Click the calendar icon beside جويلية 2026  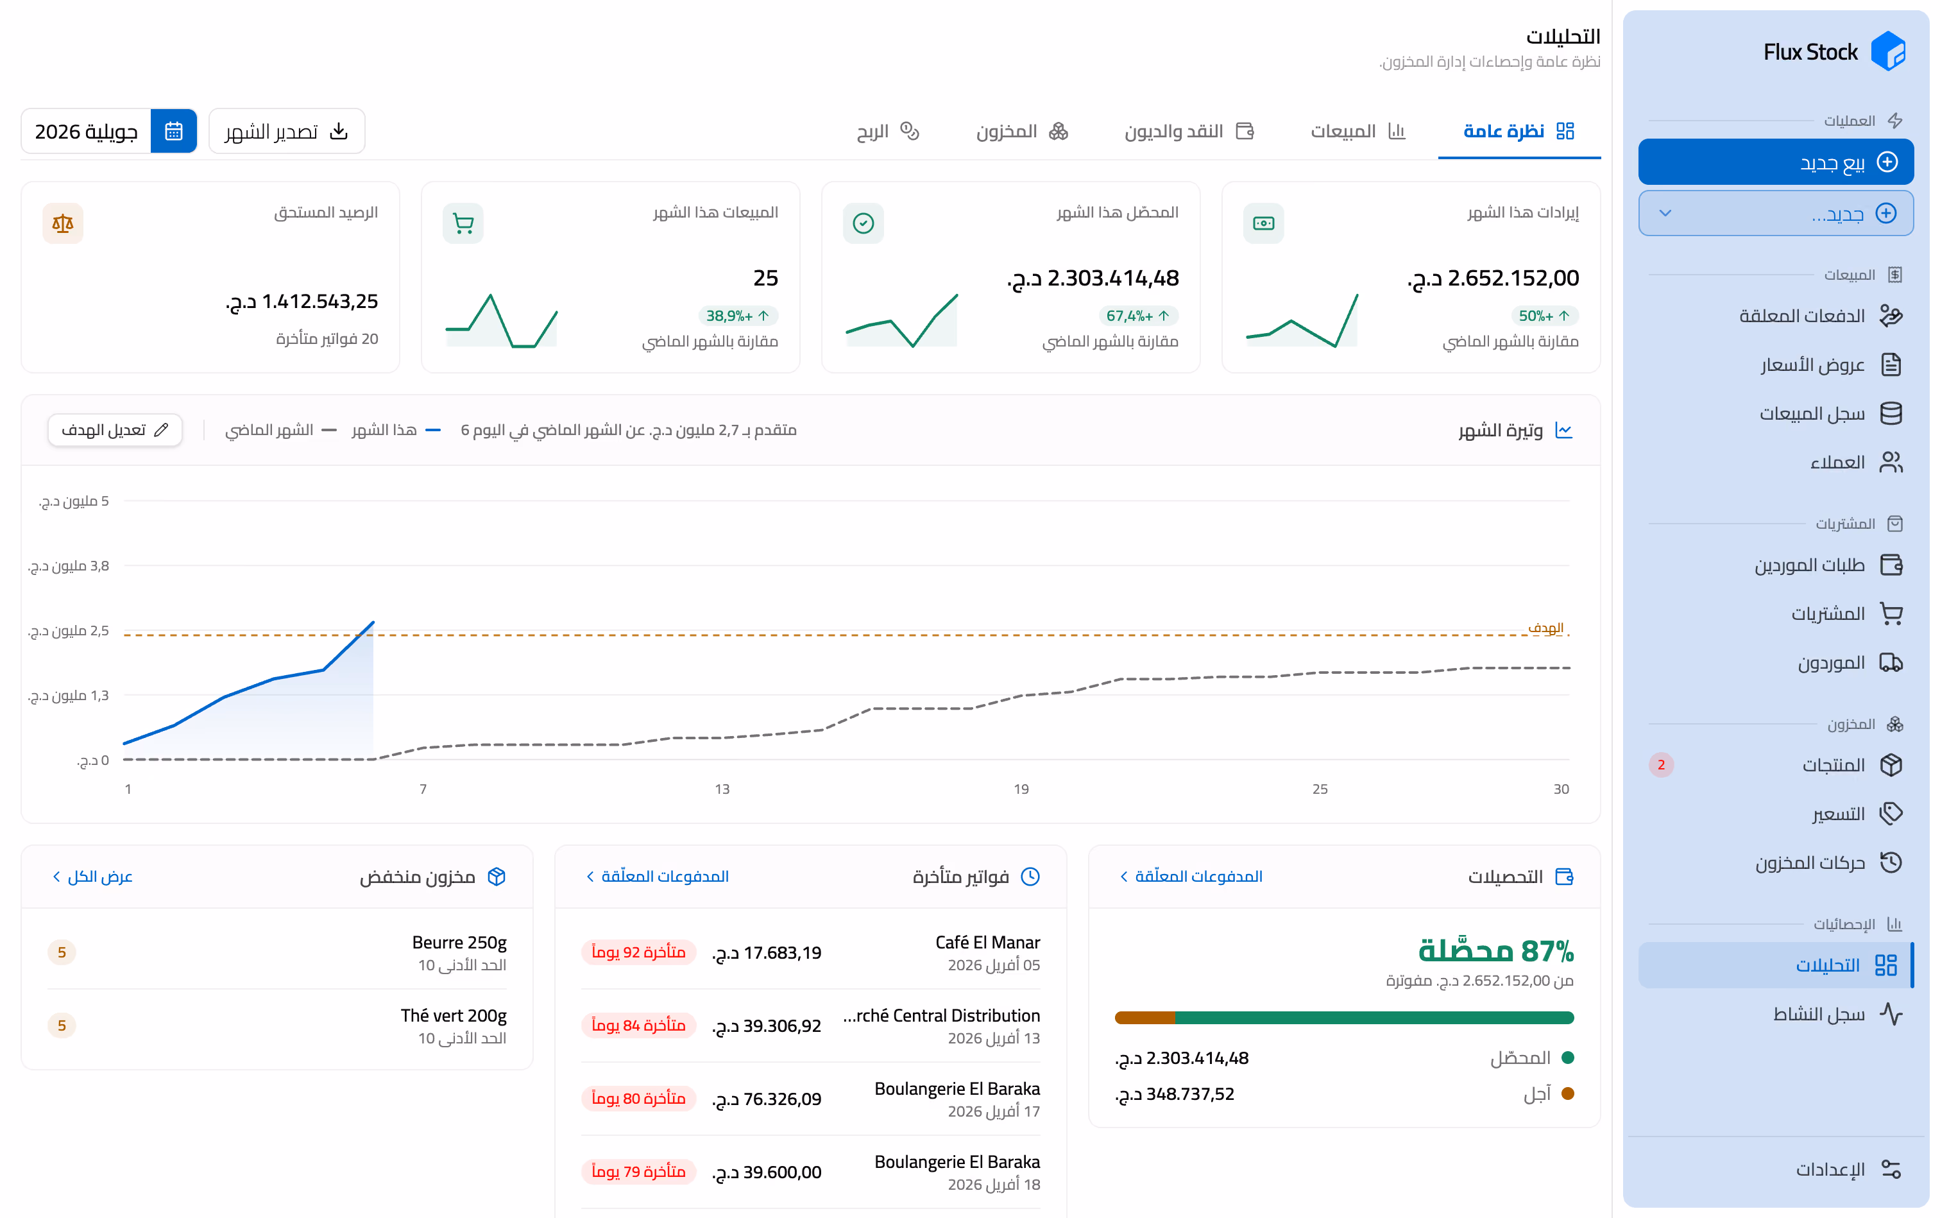pos(173,130)
